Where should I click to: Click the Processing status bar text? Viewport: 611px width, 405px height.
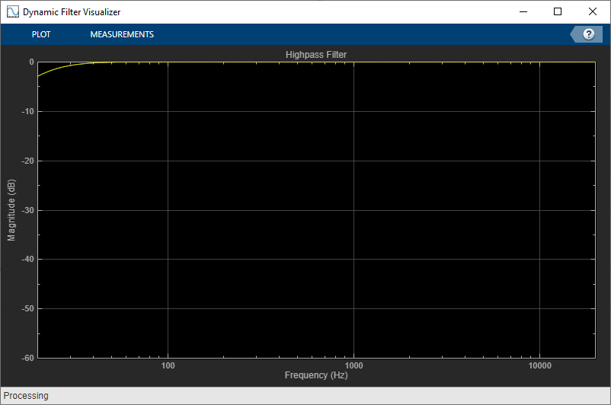(26, 396)
